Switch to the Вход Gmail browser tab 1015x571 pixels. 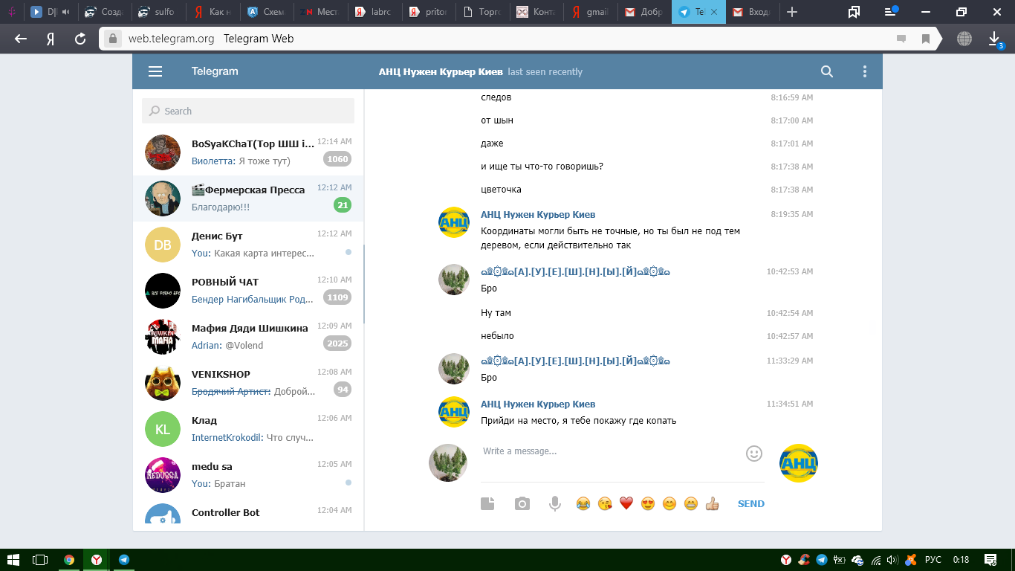point(753,12)
